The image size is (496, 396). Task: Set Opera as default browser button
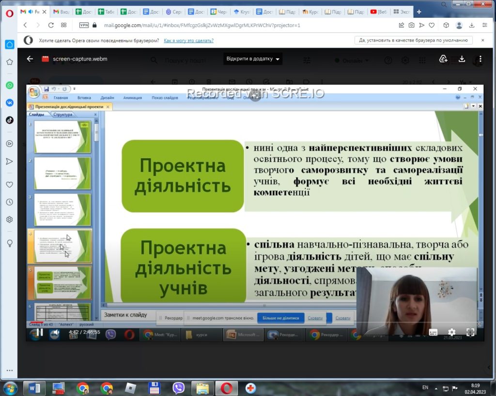coord(413,40)
